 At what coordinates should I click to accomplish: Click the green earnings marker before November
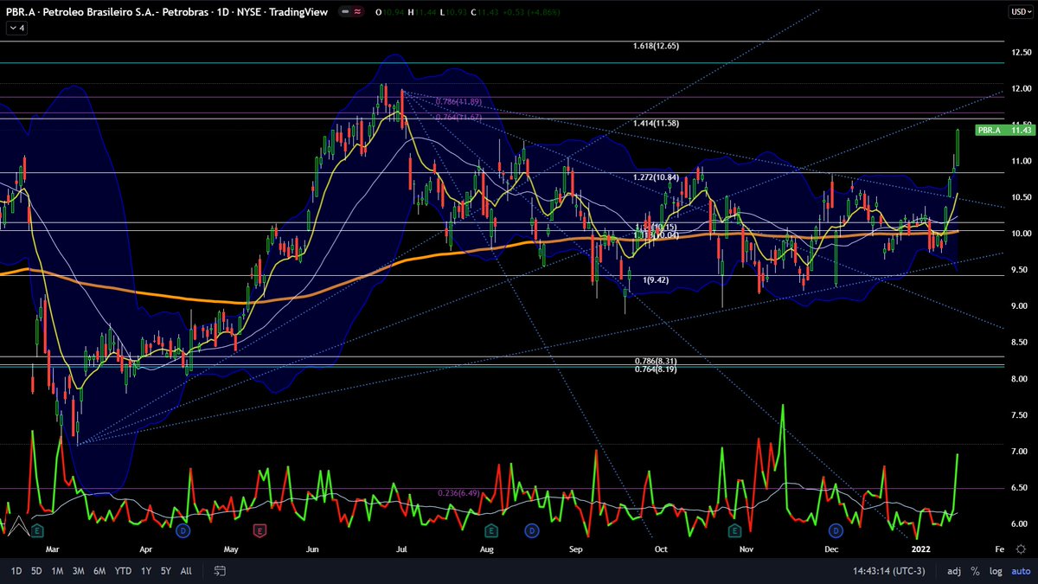pyautogui.click(x=735, y=529)
